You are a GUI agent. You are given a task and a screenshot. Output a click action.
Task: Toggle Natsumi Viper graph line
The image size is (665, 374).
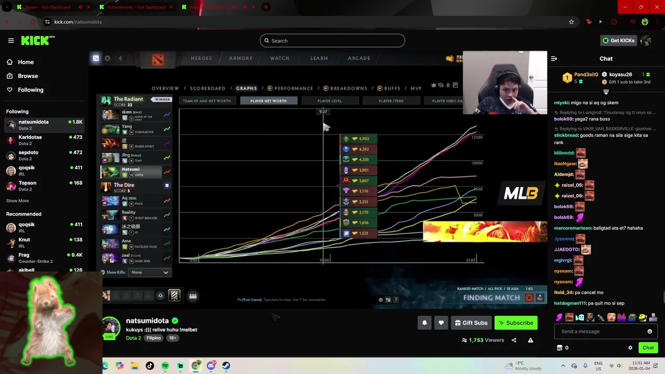click(x=167, y=172)
